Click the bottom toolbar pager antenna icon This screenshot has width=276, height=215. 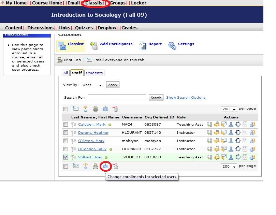point(86,166)
